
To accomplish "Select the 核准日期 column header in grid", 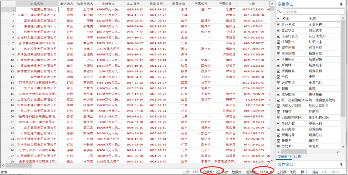I will click(x=156, y=4).
